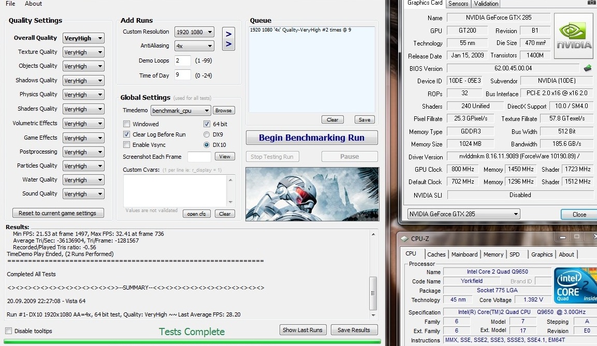Open the Texture Quality dropdown
This screenshot has height=346, width=597.
(x=83, y=52)
